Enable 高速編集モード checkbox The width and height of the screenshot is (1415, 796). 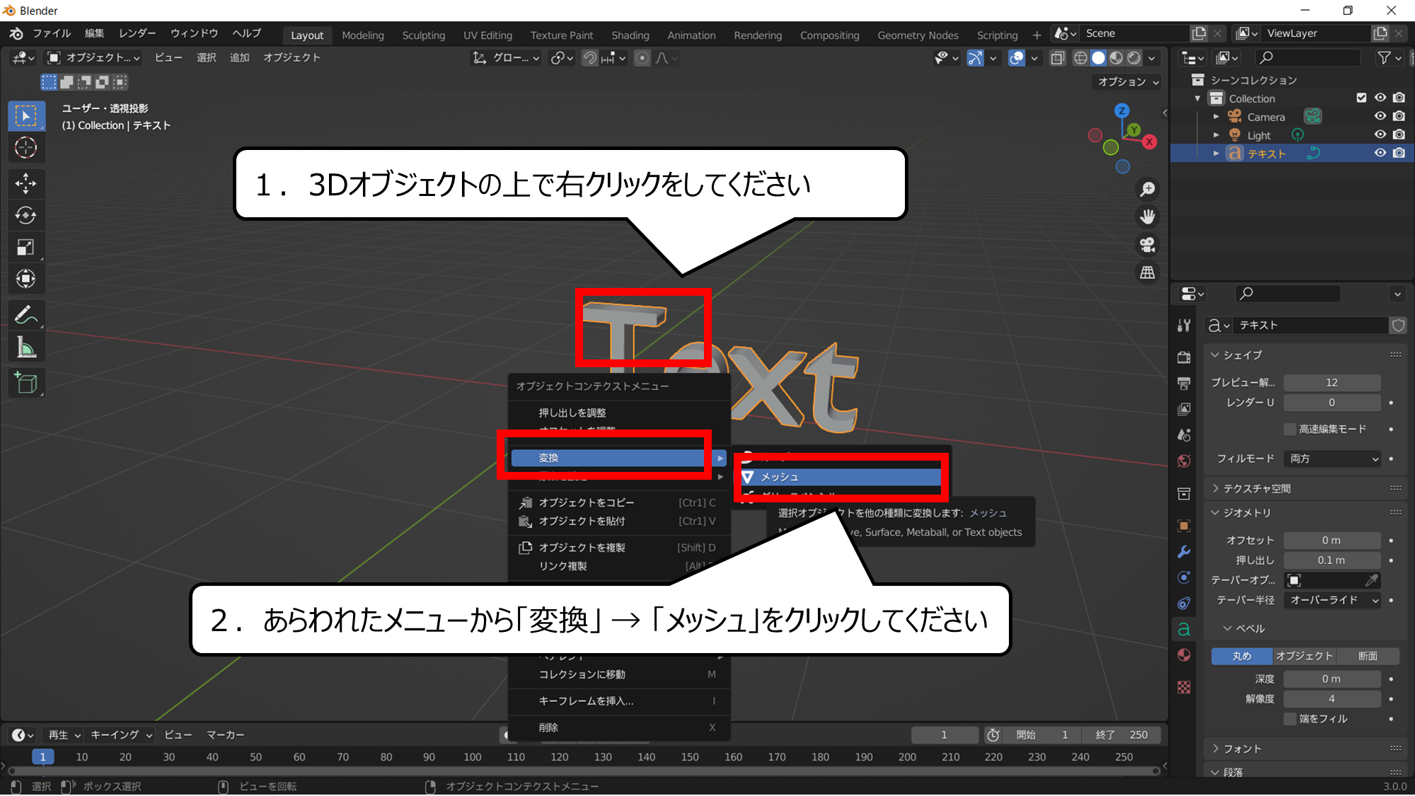click(1290, 429)
